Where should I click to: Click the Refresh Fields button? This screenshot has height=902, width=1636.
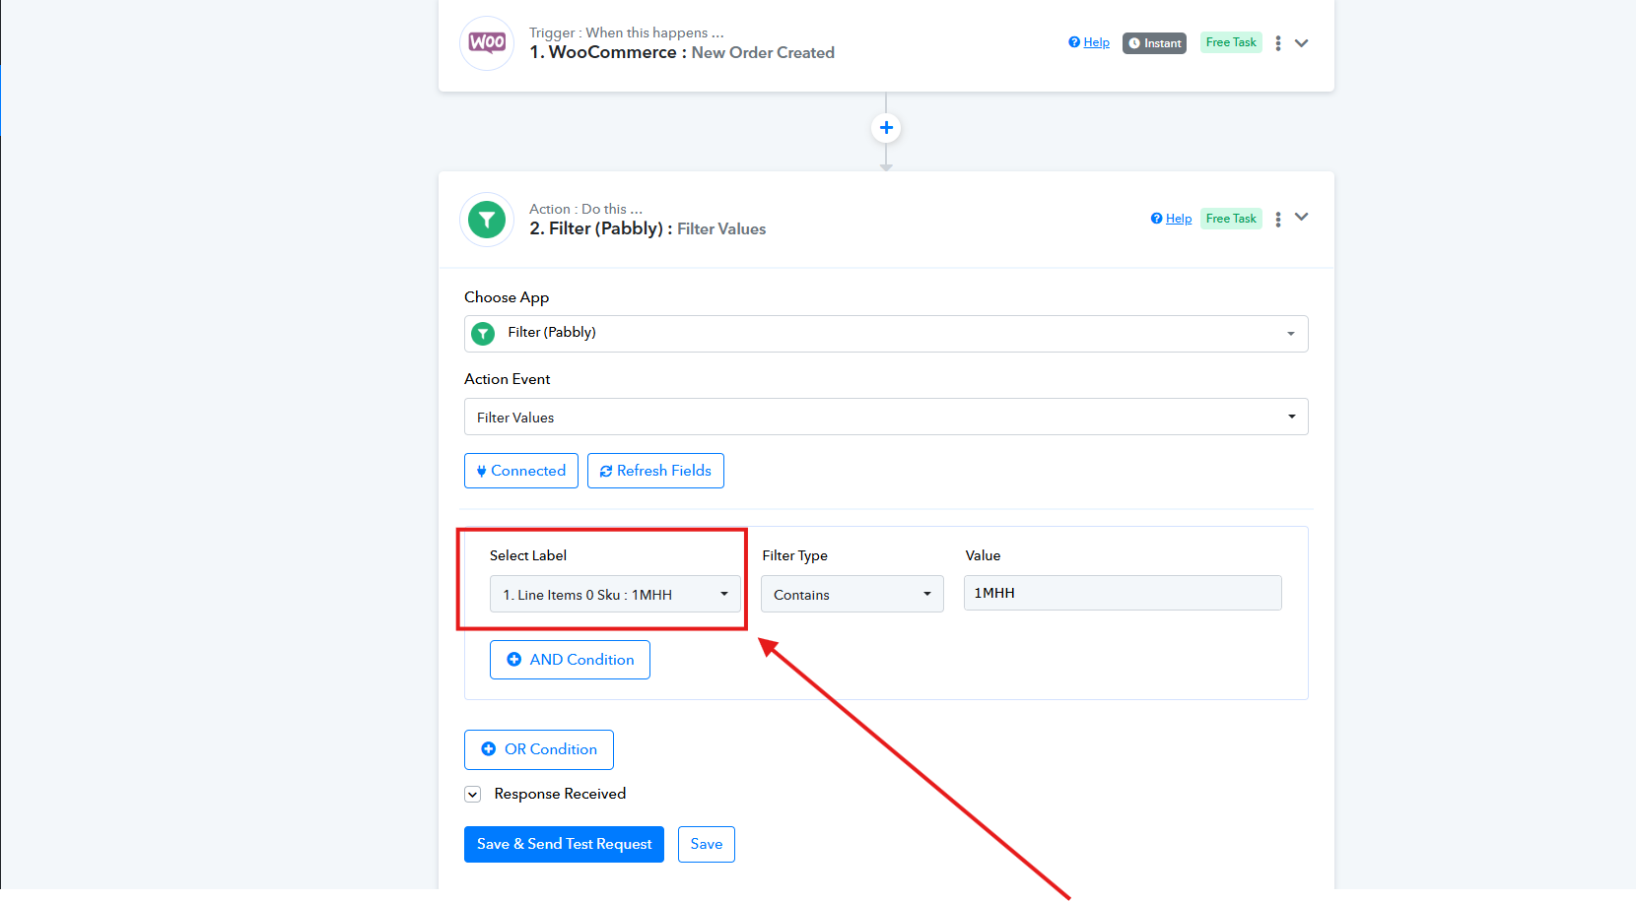(x=655, y=471)
